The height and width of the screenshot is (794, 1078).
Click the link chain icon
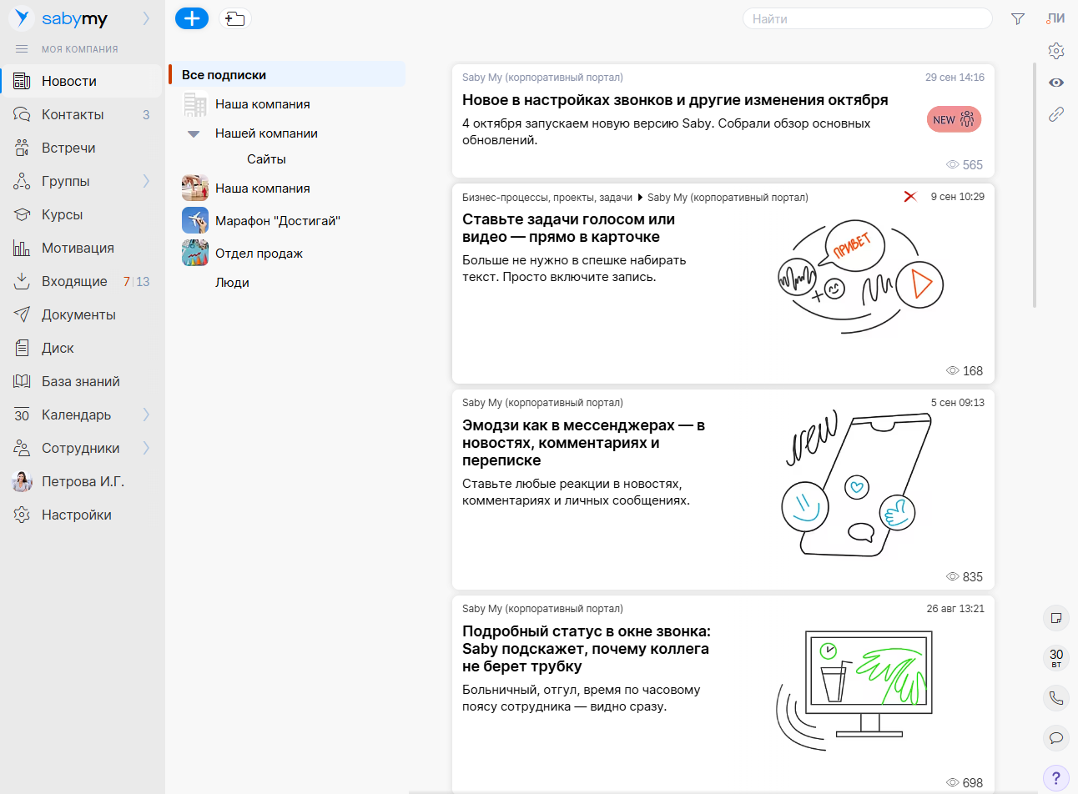pos(1056,114)
